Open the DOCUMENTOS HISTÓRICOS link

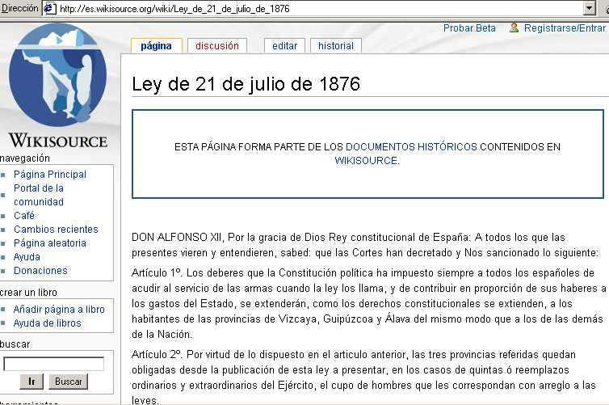(x=411, y=147)
